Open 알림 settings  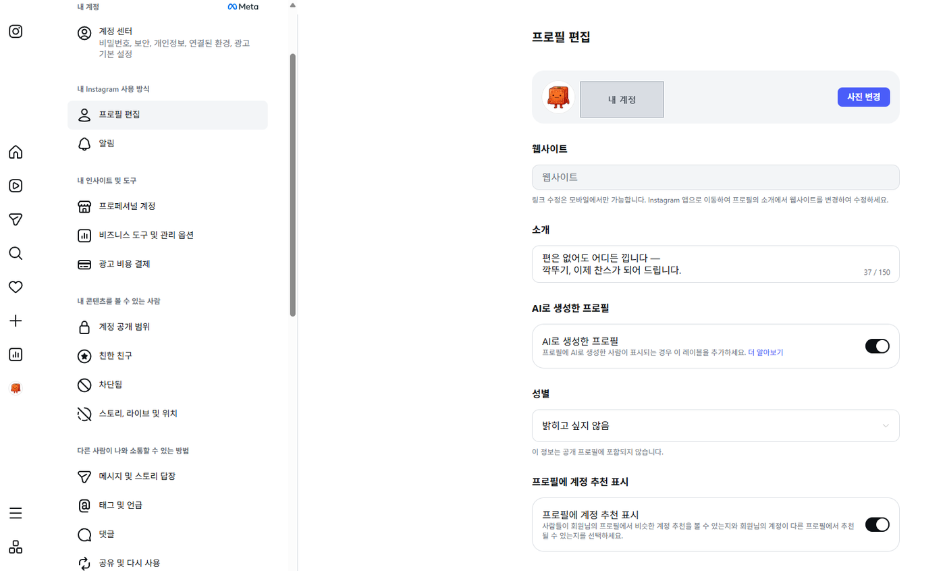167,144
